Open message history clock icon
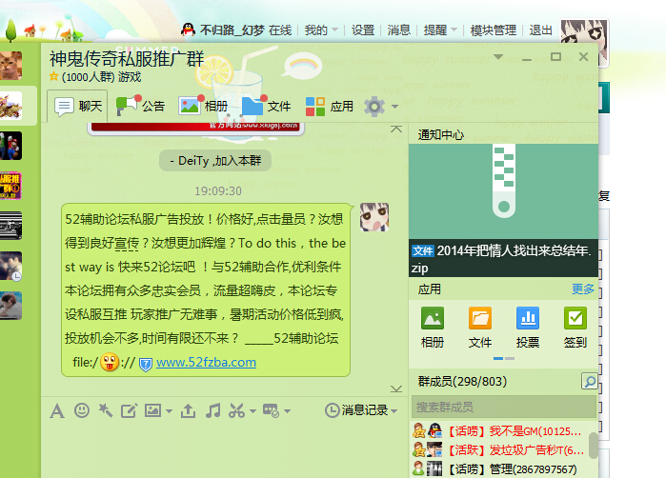 point(332,410)
